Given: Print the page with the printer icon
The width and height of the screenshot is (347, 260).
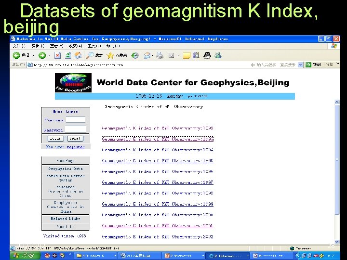Looking at the screenshot, I should click(x=160, y=55).
